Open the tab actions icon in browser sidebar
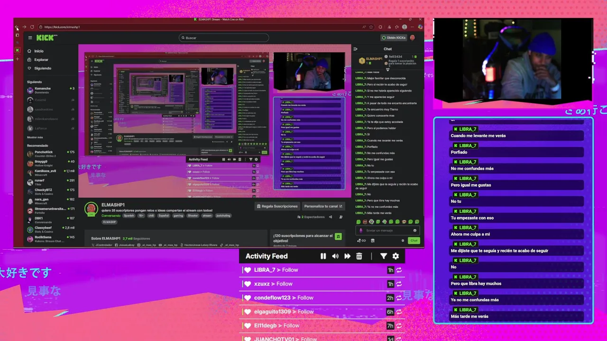The height and width of the screenshot is (341, 607). (17, 35)
